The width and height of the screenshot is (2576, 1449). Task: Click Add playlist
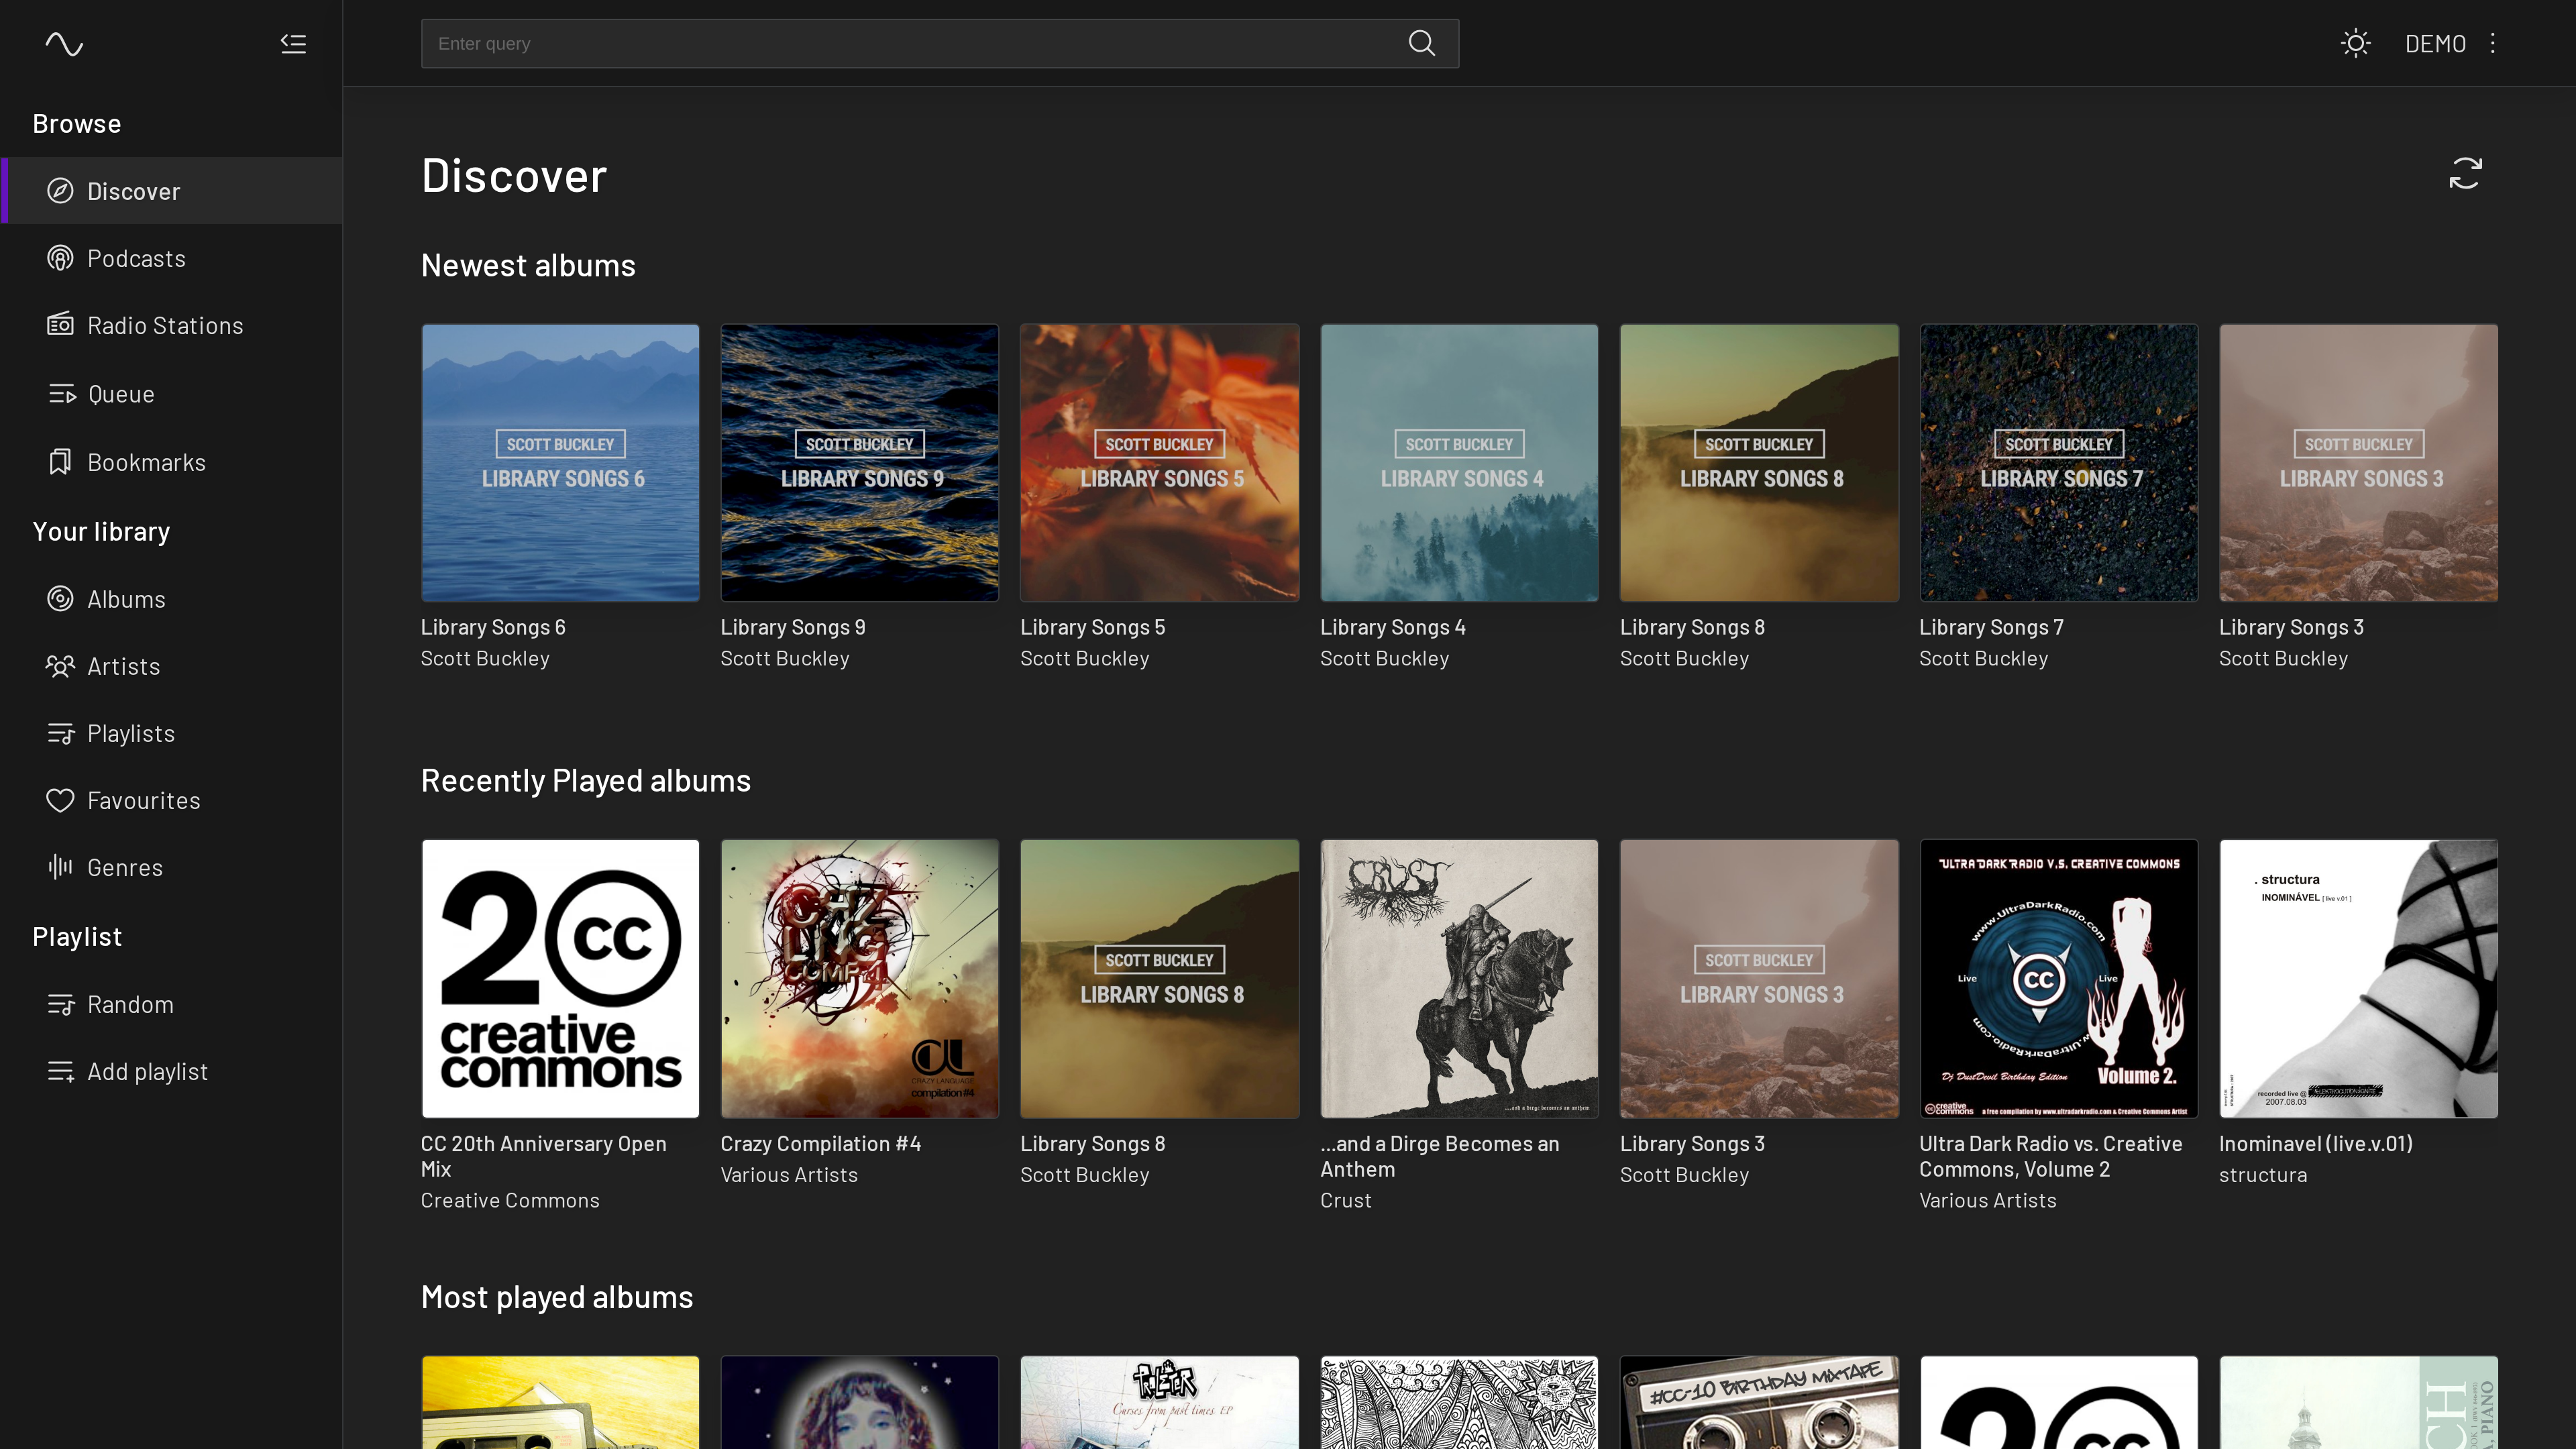(147, 1072)
